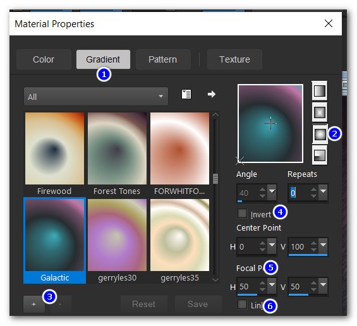Toggle the Link checkbox under Focal Point
This screenshot has height=326, width=357.
coord(242,305)
